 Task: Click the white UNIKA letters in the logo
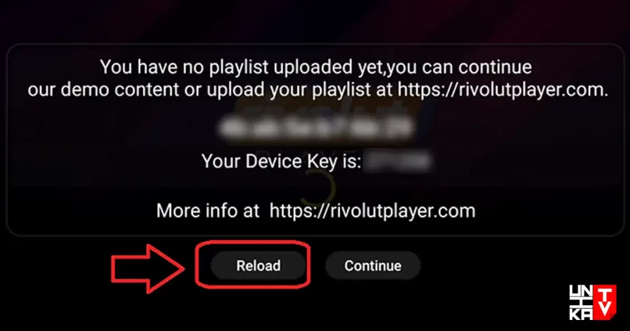[581, 303]
